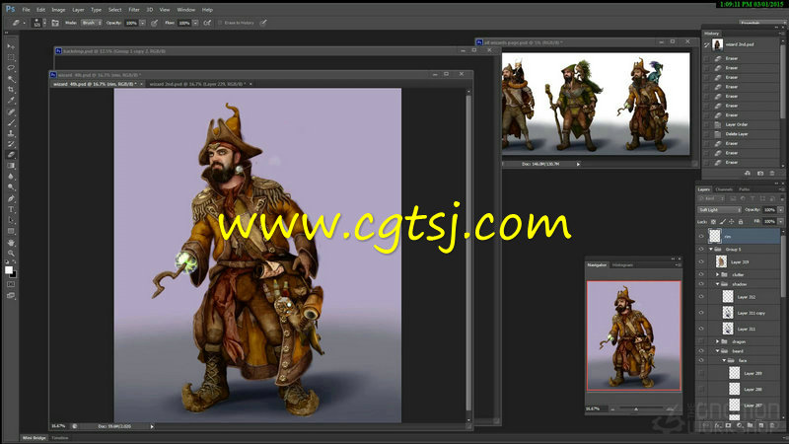Select the Path Selection tool

coord(11,220)
